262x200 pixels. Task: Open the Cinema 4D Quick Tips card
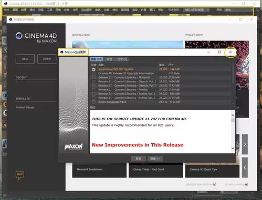pyautogui.click(x=212, y=170)
